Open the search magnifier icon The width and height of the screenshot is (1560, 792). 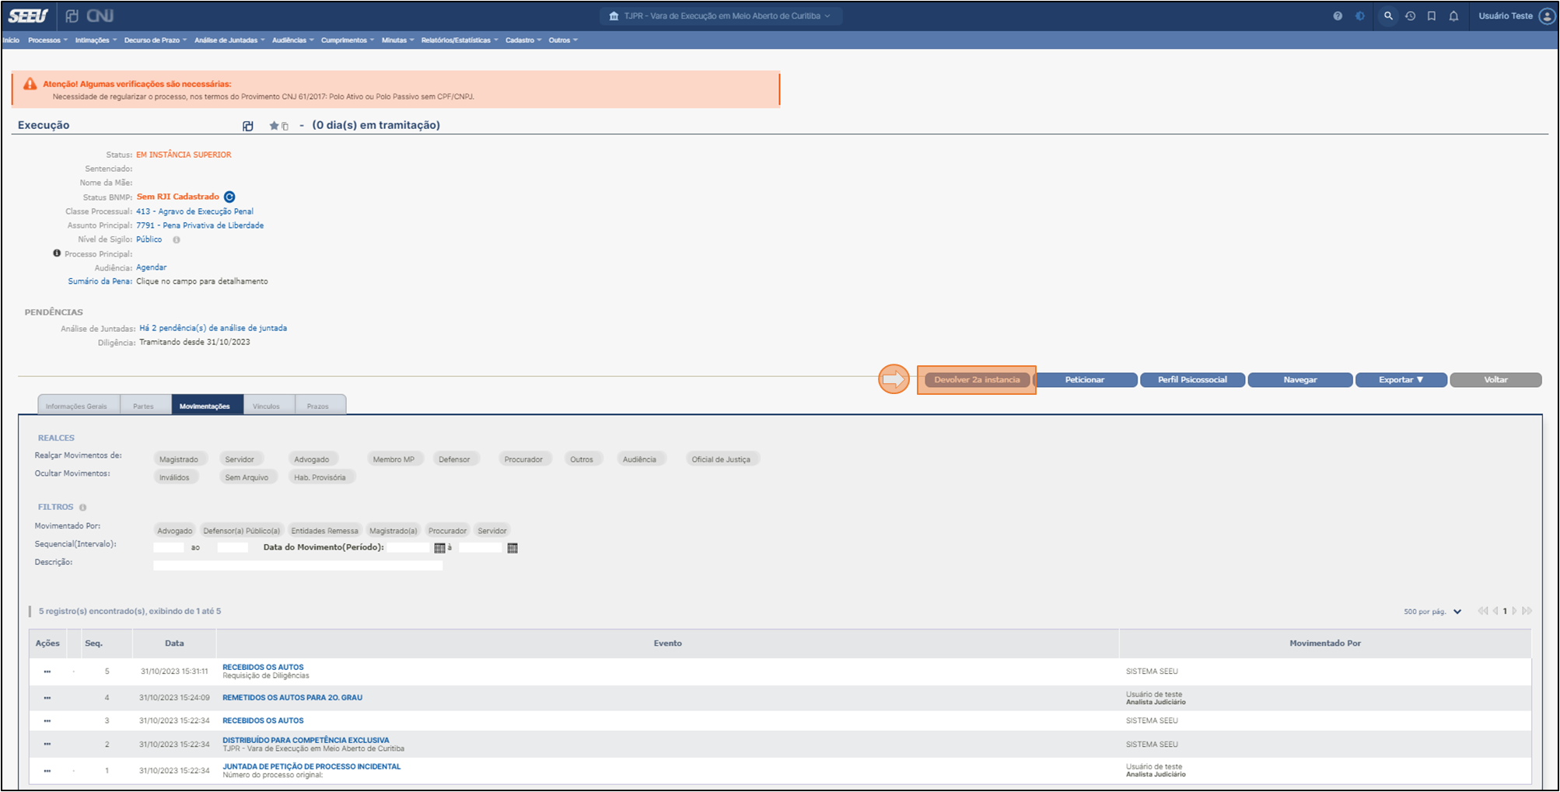1388,16
